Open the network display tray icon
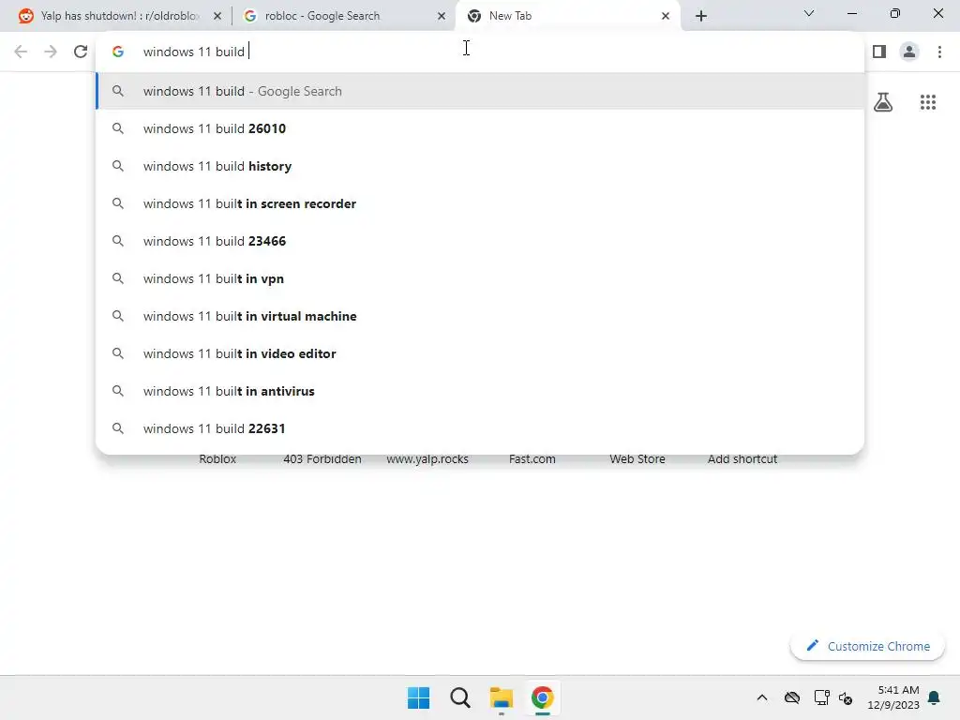The height and width of the screenshot is (720, 960). click(x=821, y=697)
